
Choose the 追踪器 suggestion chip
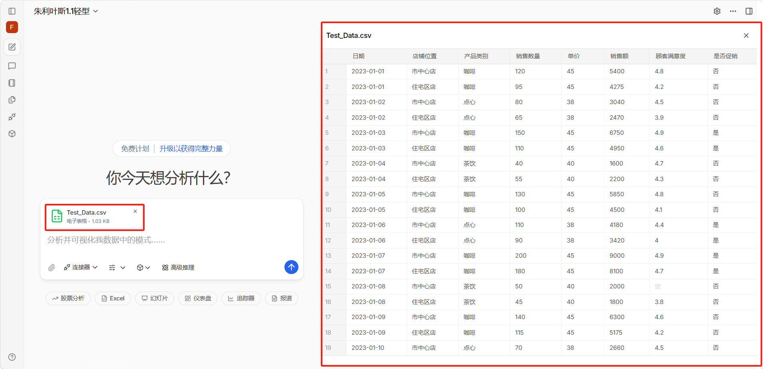click(x=241, y=298)
